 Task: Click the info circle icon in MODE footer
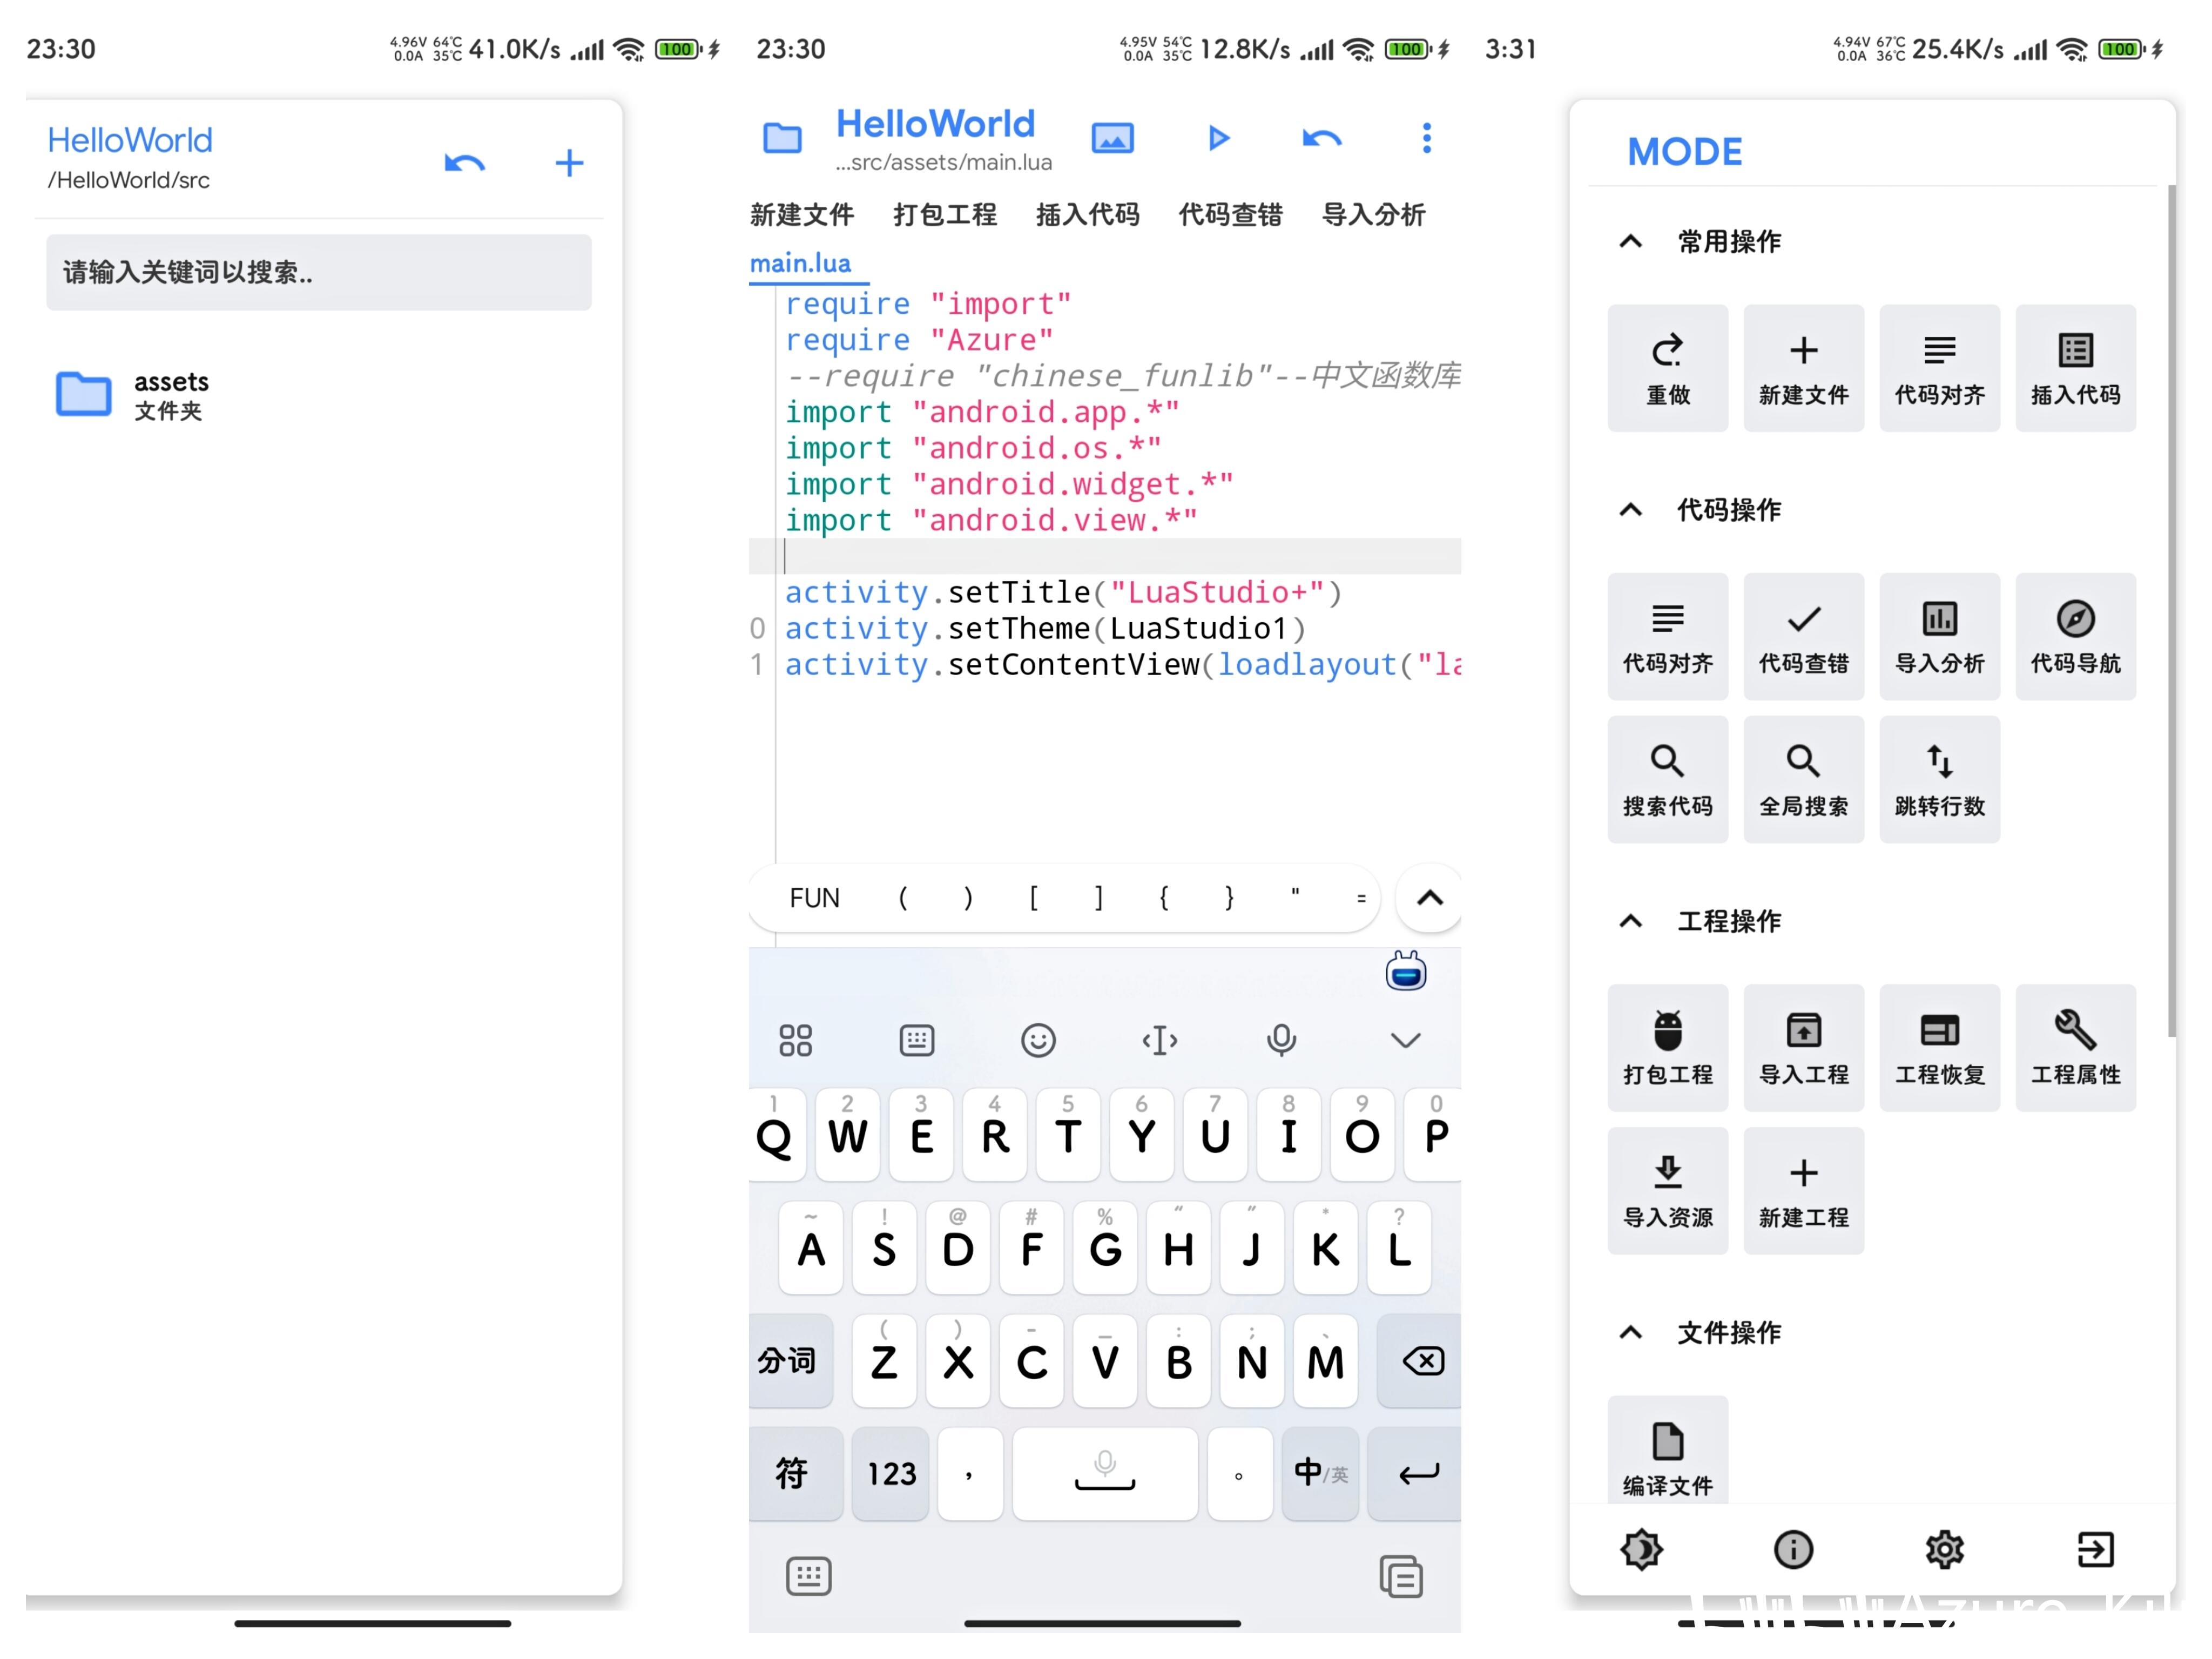1793,1549
